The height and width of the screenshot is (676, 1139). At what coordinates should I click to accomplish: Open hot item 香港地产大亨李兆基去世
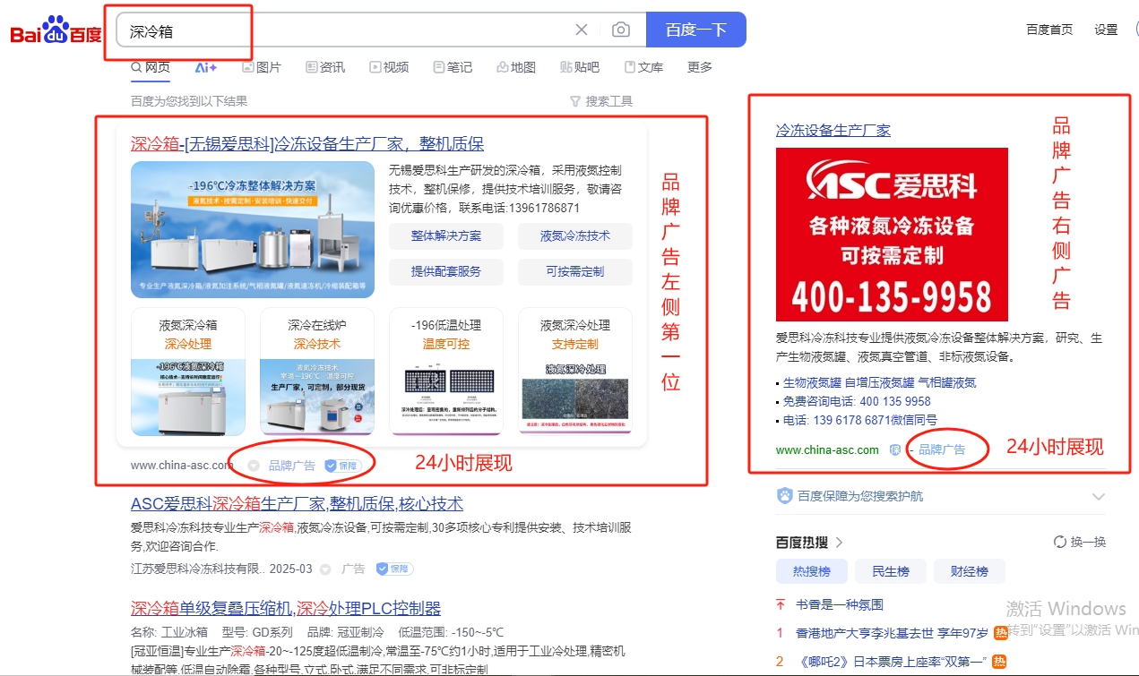point(892,633)
